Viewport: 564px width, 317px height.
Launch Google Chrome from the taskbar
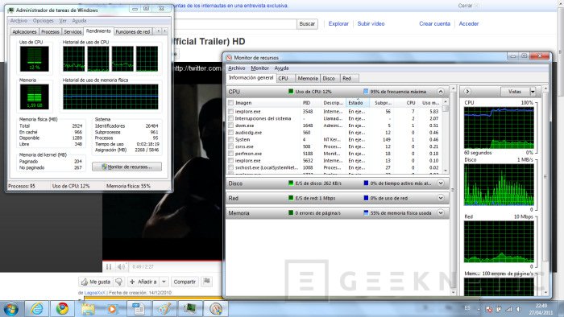(62, 309)
